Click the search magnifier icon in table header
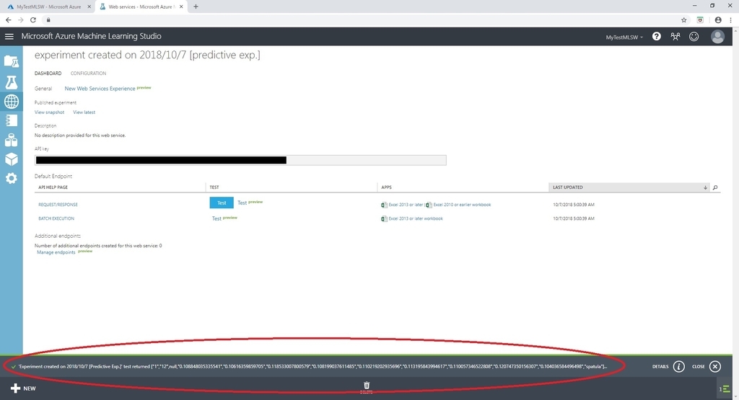Image resolution: width=739 pixels, height=400 pixels. (x=715, y=188)
